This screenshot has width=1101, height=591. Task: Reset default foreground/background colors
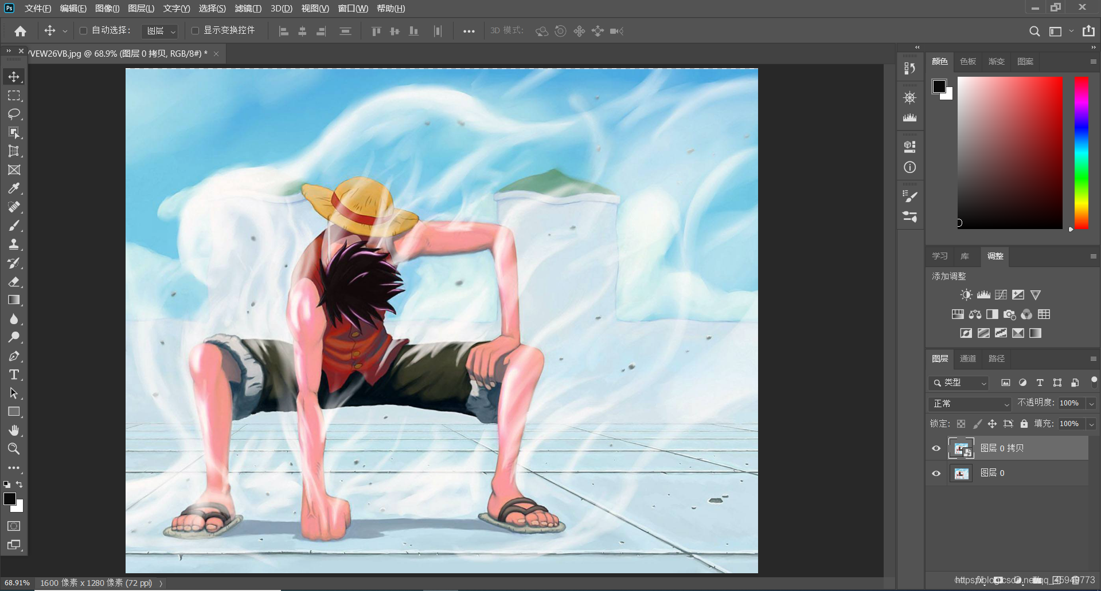click(7, 484)
